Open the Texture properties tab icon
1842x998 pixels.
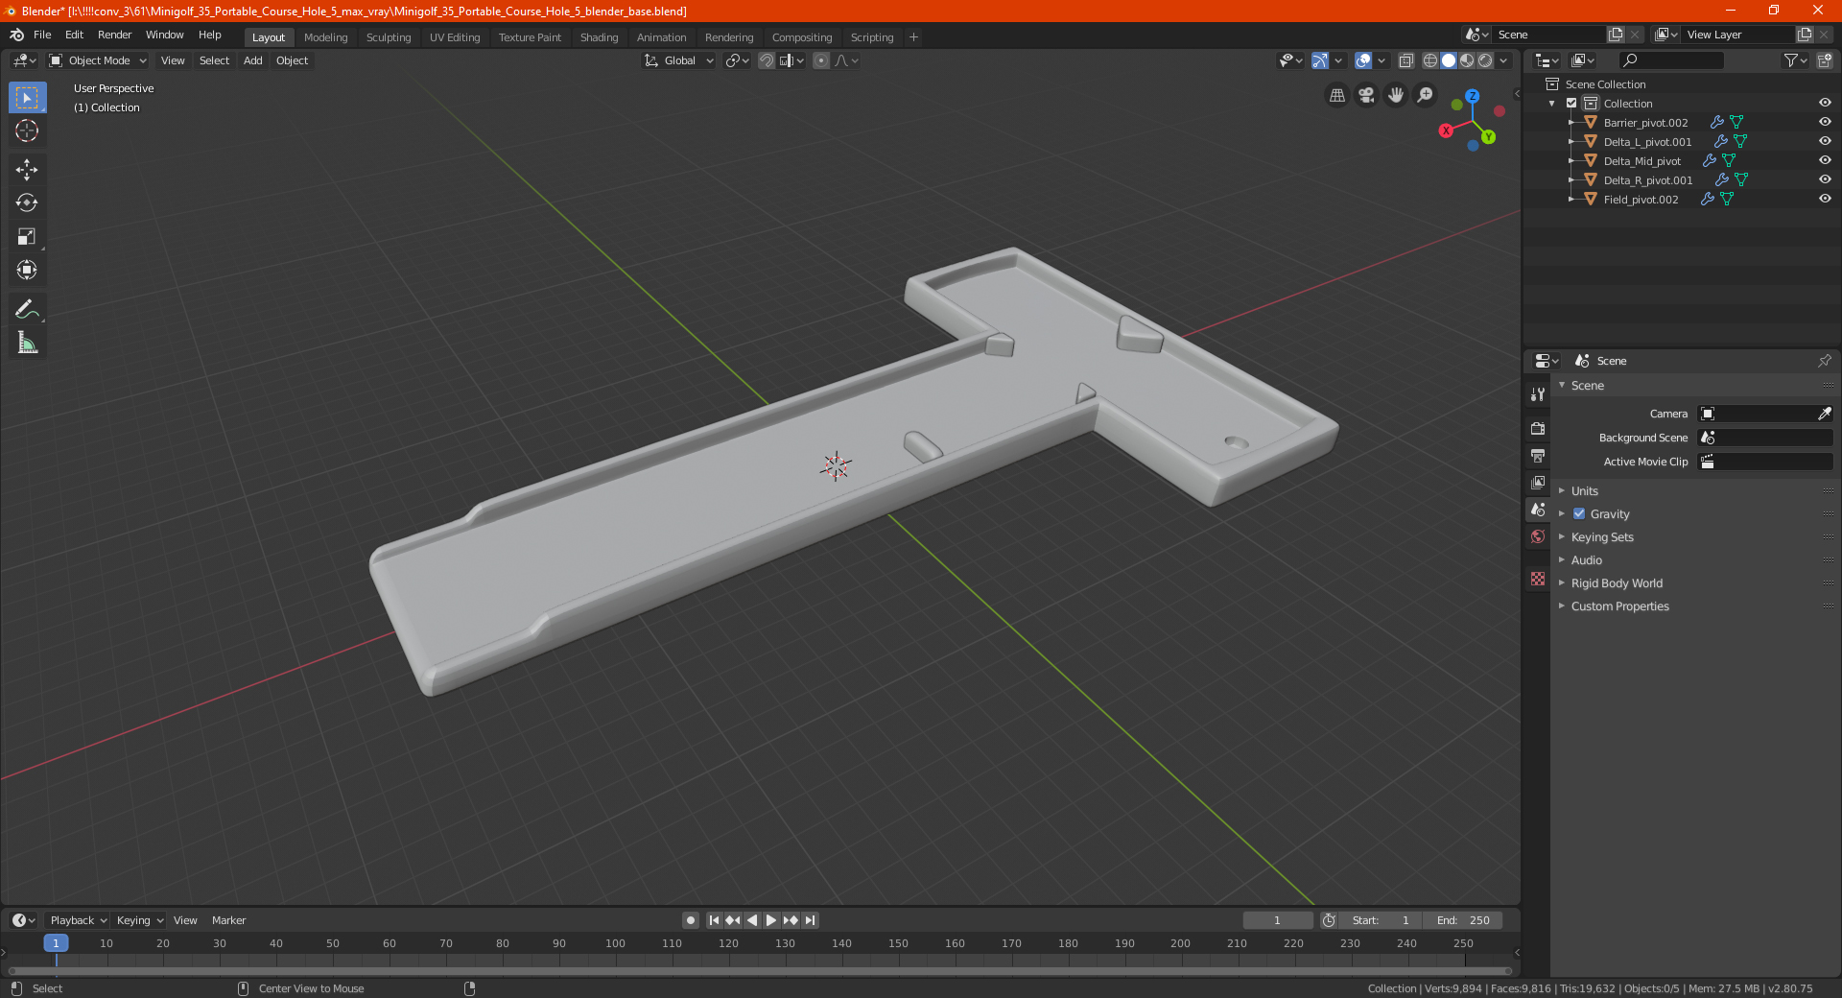click(x=1538, y=579)
